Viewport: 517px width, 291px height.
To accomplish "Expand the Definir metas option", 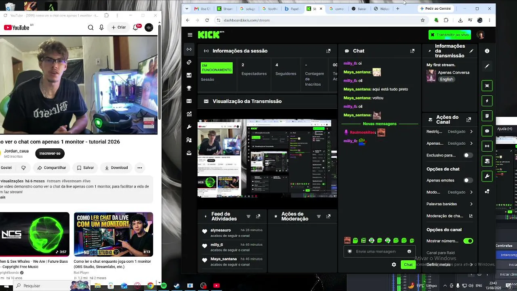I will (x=450, y=265).
